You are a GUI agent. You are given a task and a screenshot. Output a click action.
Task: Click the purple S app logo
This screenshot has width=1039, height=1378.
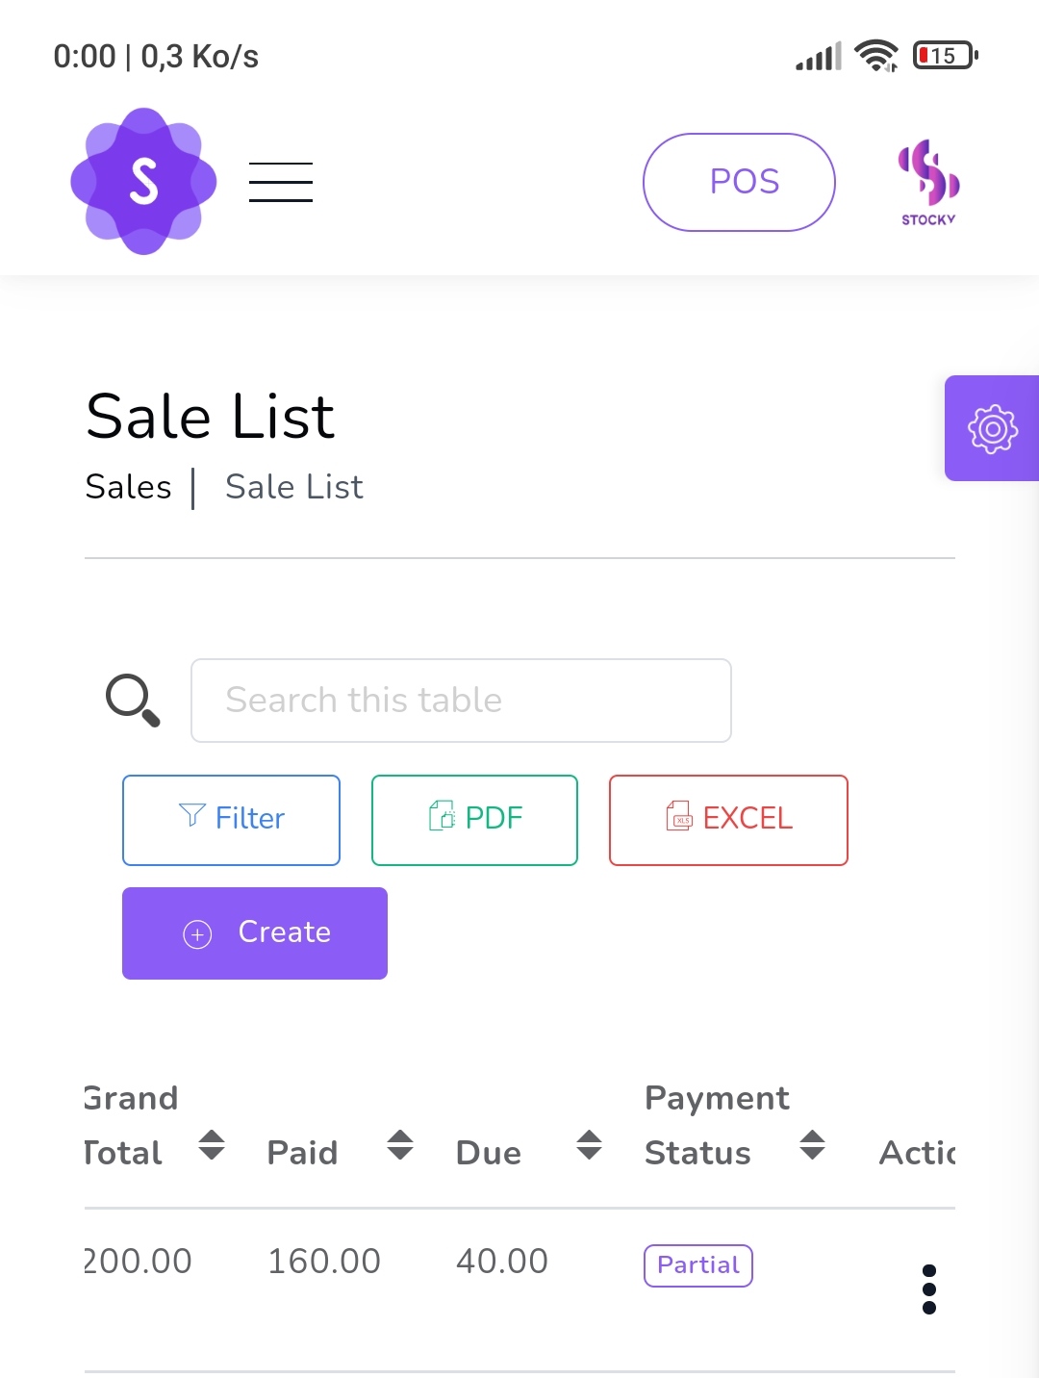click(x=142, y=181)
